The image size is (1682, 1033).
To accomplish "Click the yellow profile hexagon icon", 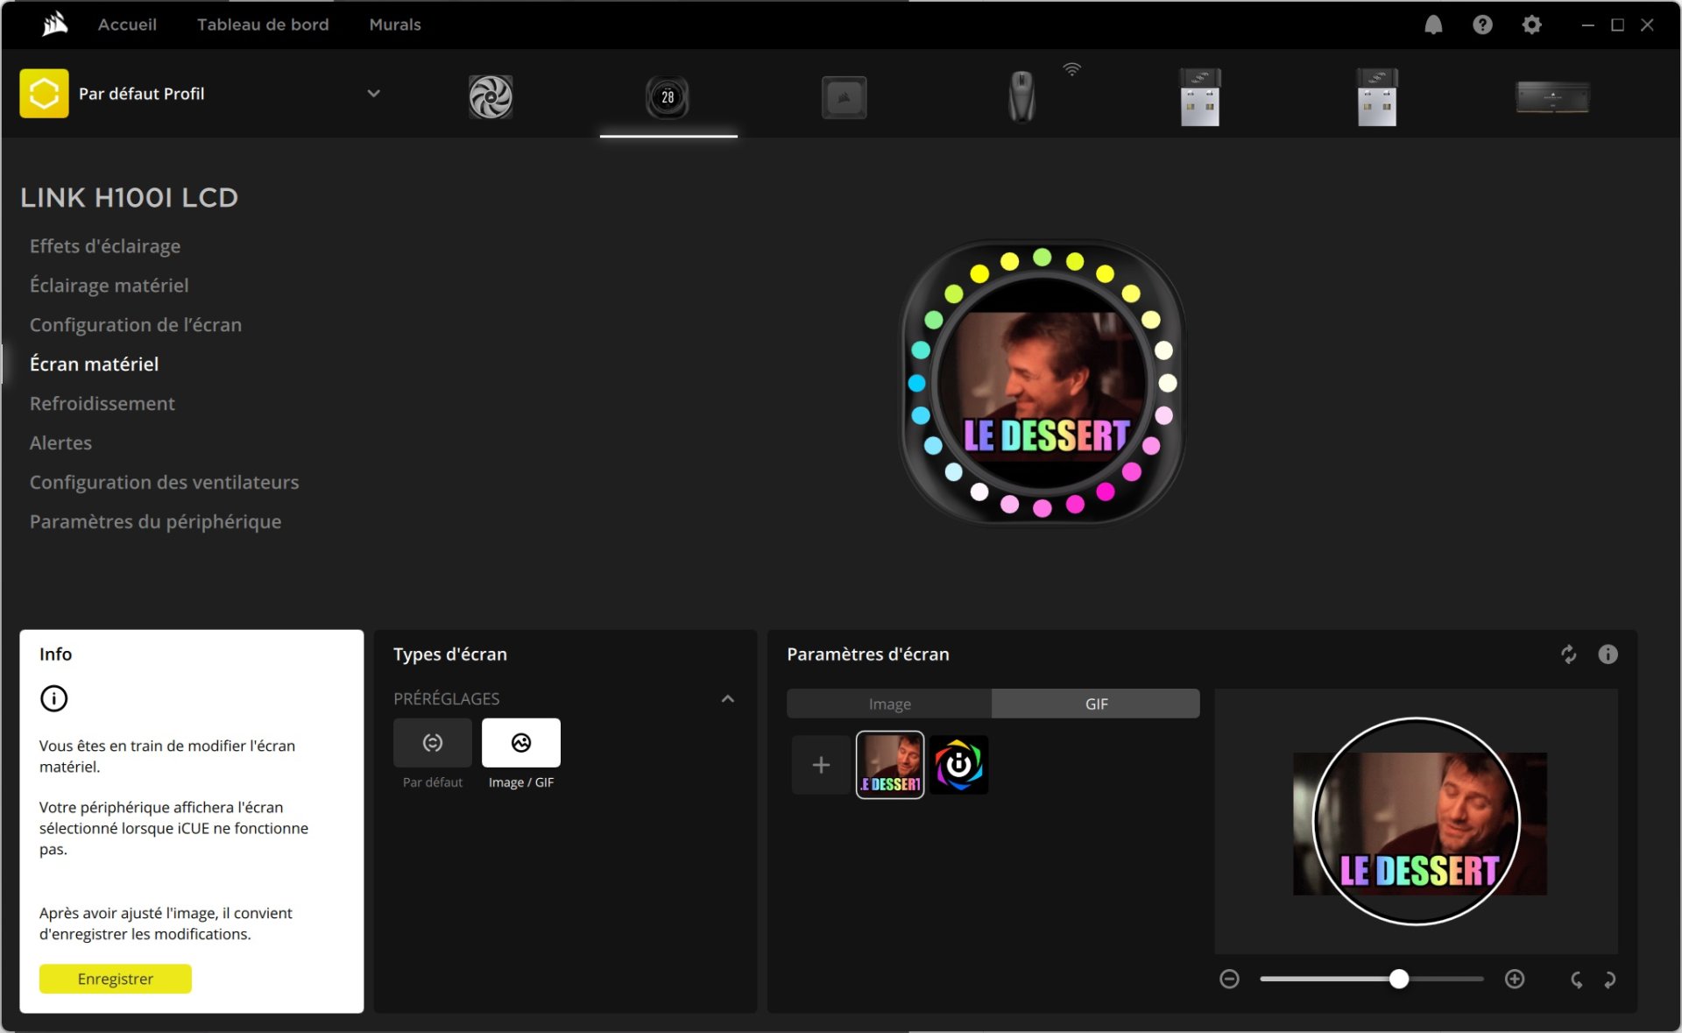I will (44, 93).
